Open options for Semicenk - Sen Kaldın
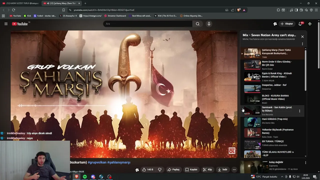This screenshot has width=320, height=180. [299, 111]
